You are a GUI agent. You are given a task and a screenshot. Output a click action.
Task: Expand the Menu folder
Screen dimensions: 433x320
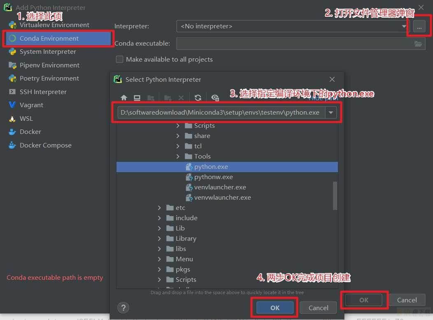point(159,259)
